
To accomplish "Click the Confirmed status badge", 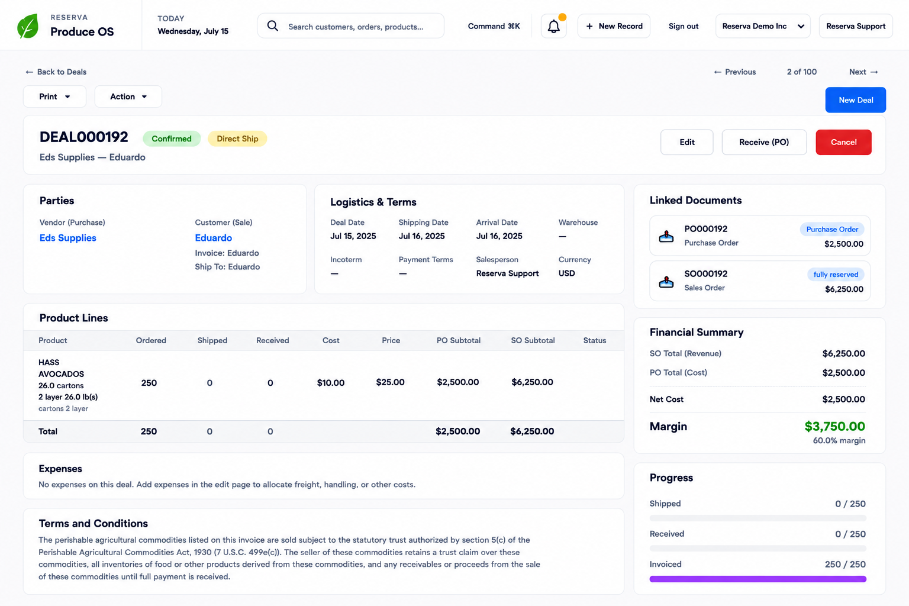I will point(172,138).
